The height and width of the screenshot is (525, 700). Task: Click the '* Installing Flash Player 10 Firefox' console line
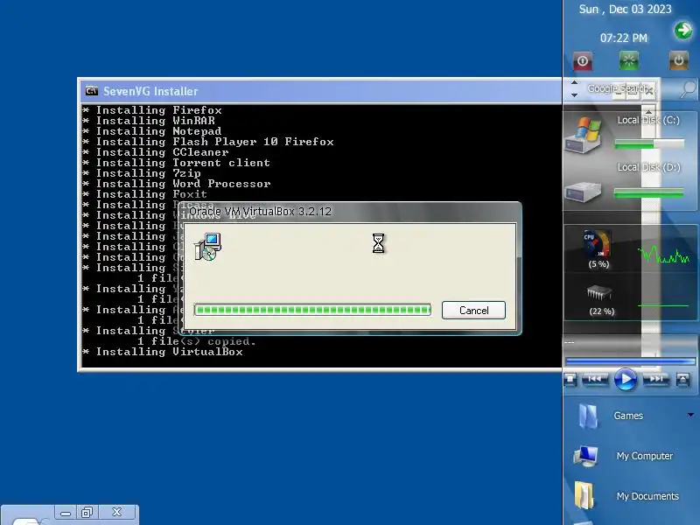[x=208, y=142]
